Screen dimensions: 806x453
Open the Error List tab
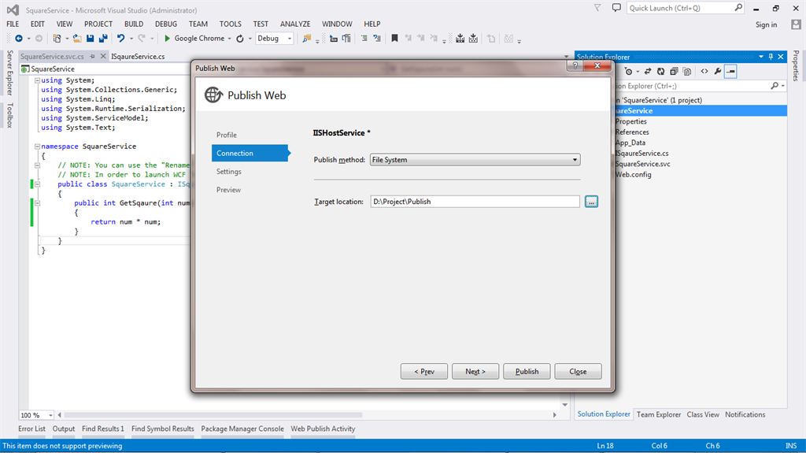click(x=31, y=429)
